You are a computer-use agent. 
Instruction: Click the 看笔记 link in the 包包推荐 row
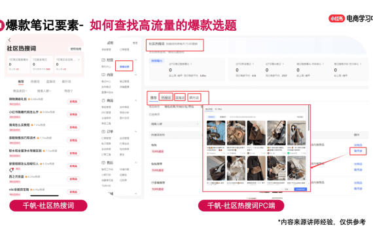pos(358,170)
